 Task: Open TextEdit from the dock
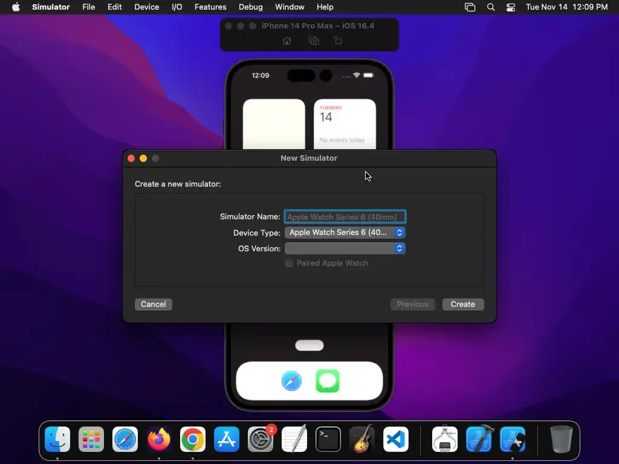[x=294, y=439]
